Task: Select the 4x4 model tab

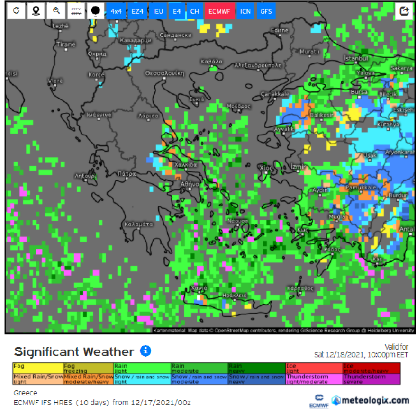Action: click(x=116, y=11)
